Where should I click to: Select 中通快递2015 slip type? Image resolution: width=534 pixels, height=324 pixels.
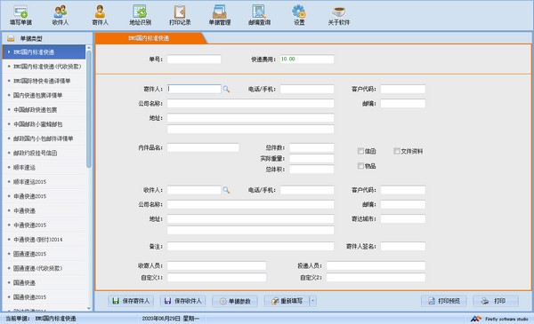tap(44, 225)
